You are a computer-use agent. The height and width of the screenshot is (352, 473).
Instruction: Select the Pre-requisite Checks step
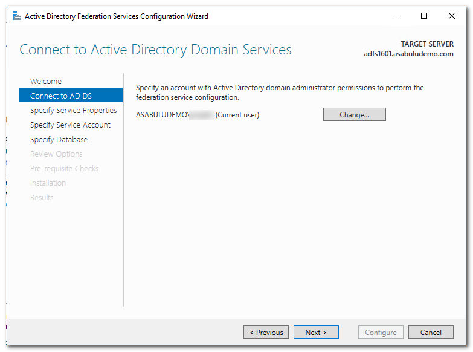64,168
